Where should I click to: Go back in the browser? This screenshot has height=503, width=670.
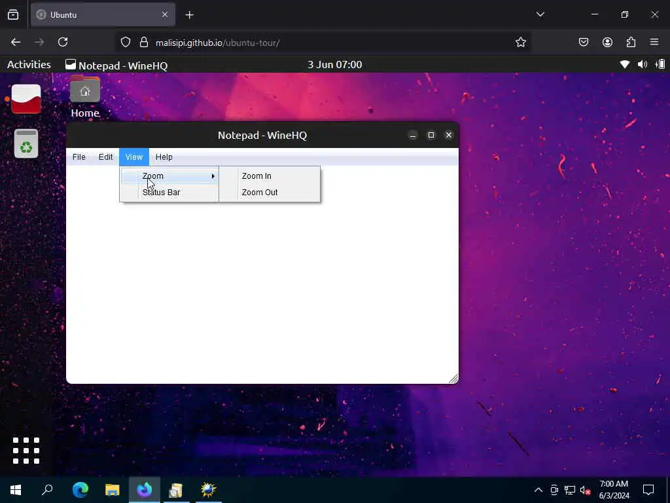(x=16, y=42)
